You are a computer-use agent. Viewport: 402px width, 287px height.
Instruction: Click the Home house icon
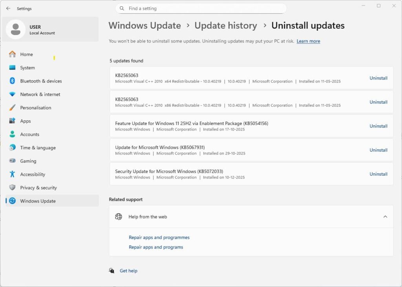(x=12, y=54)
